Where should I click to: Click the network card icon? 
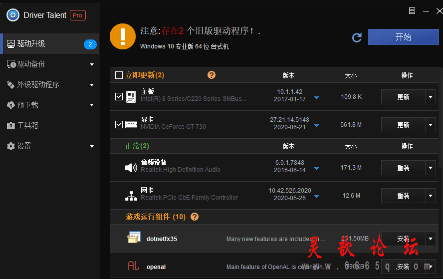131,196
